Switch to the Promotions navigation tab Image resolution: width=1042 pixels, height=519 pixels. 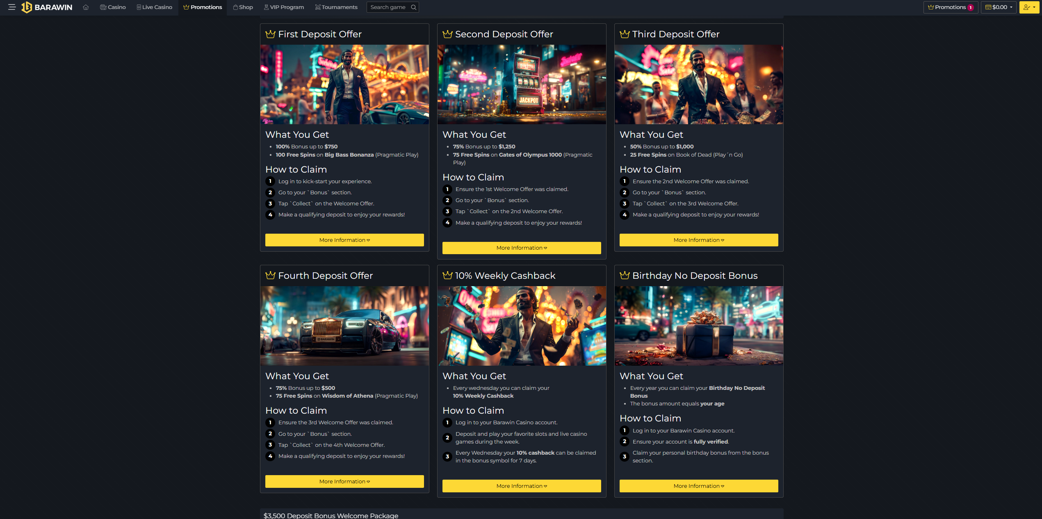202,7
